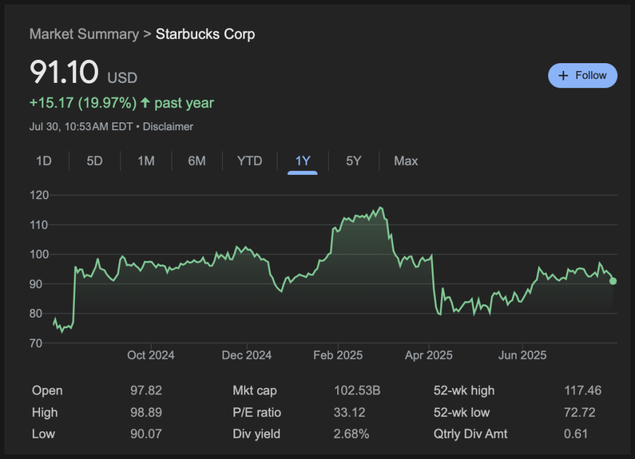
Task: Click the Jun 2025 axis label
Action: pyautogui.click(x=522, y=355)
